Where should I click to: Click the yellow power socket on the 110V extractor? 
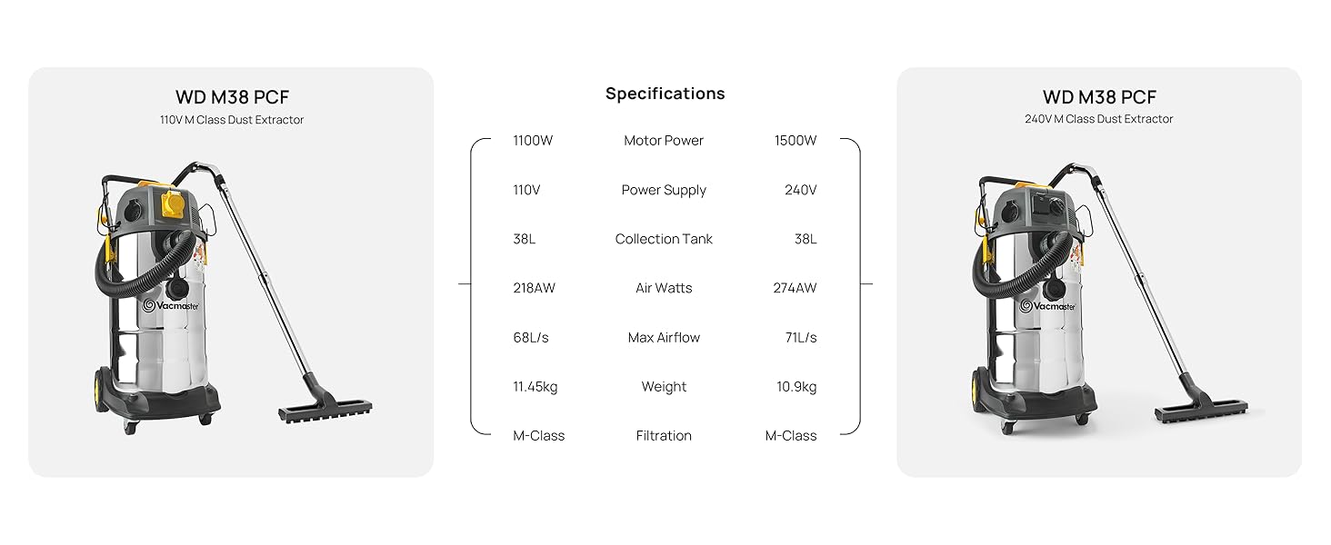tap(174, 205)
